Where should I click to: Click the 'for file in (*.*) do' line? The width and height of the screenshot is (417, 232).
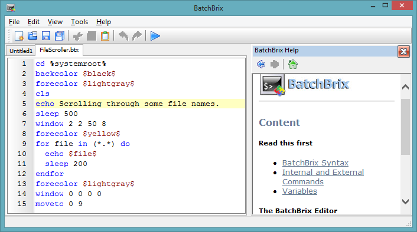point(83,144)
